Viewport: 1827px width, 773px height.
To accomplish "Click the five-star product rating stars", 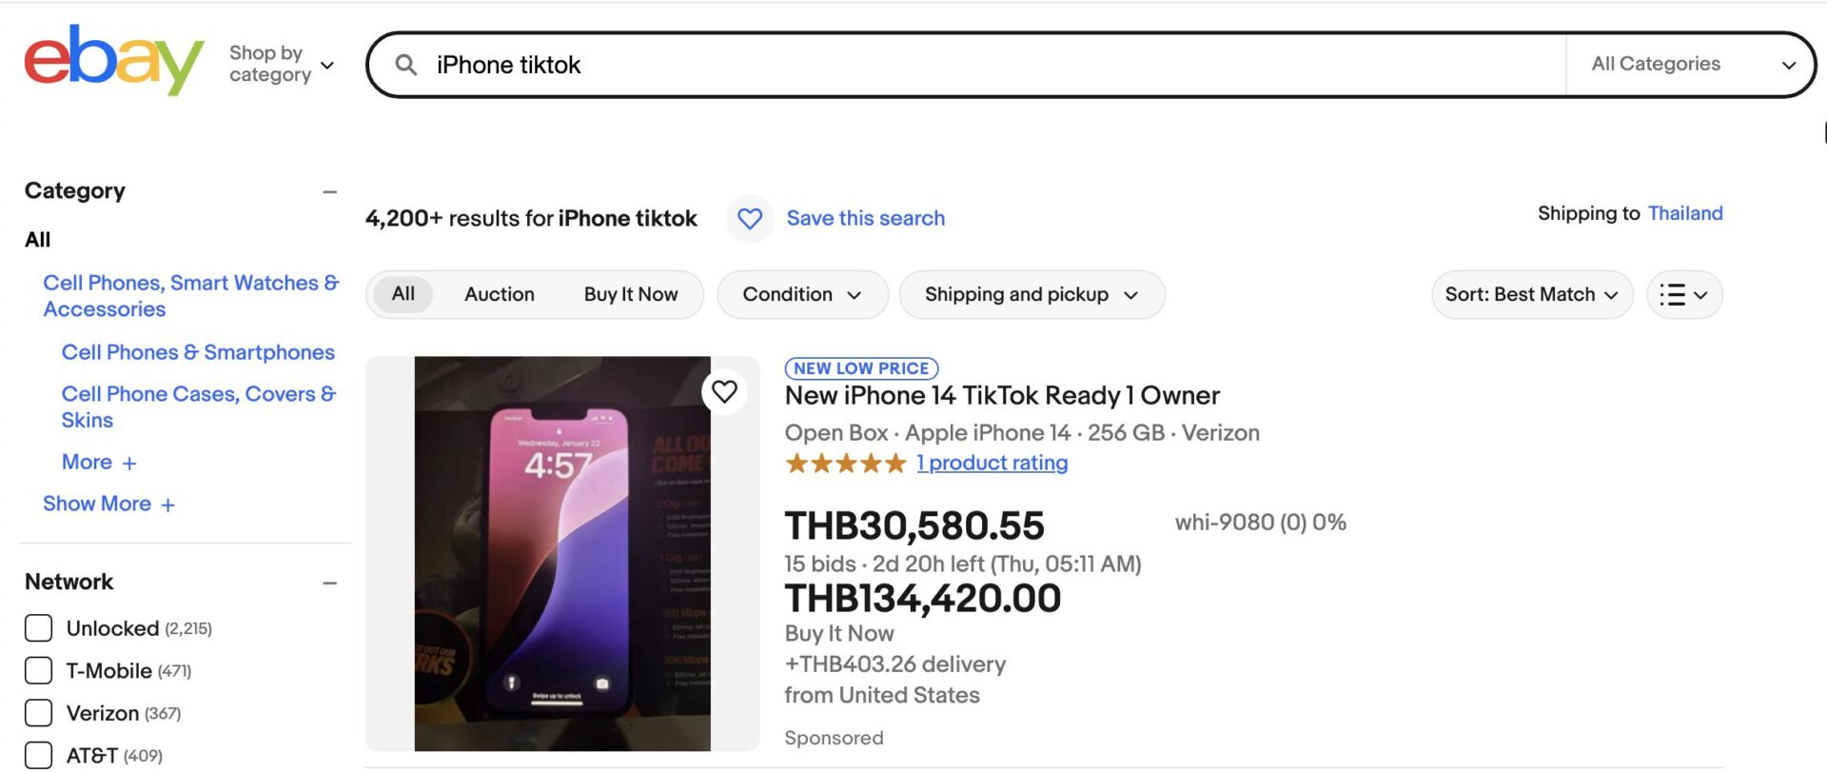I will click(x=845, y=464).
